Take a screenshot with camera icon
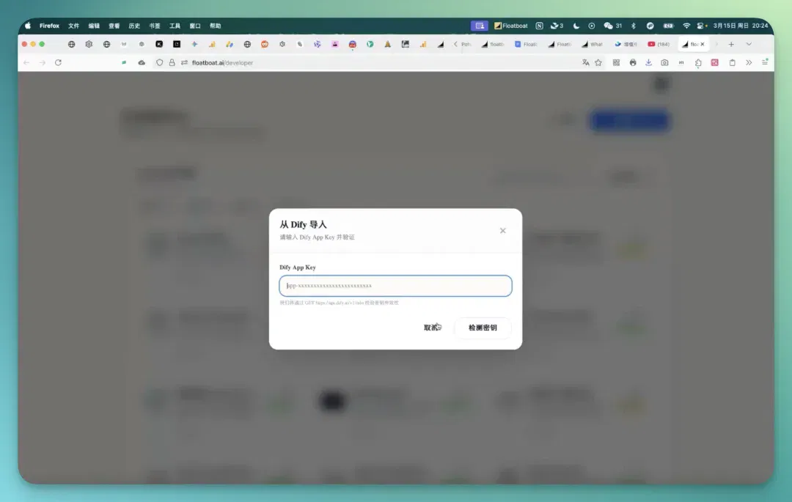 (x=664, y=62)
